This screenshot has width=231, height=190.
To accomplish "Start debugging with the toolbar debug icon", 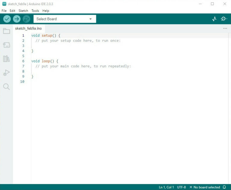I will 26,19.
